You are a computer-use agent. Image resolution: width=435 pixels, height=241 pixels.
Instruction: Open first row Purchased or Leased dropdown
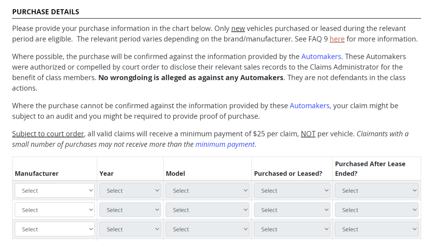click(x=292, y=191)
